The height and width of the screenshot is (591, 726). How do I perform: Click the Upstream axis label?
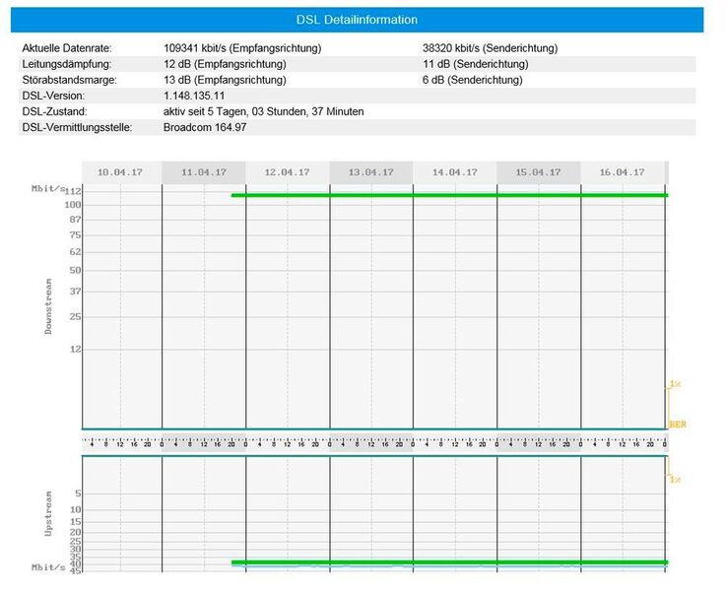pos(48,514)
